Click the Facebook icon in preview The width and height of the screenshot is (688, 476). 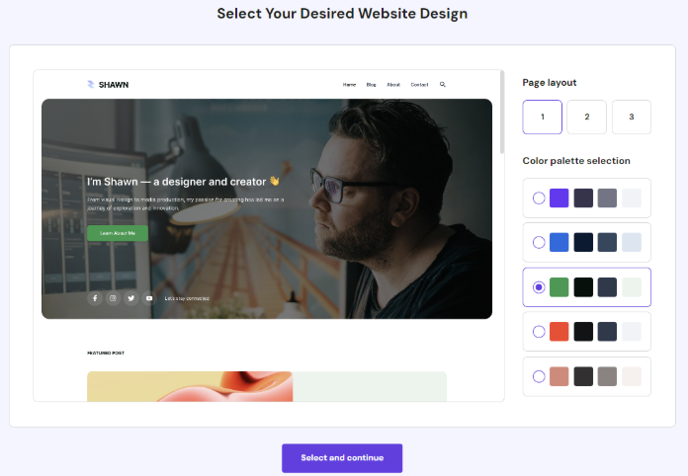click(95, 298)
